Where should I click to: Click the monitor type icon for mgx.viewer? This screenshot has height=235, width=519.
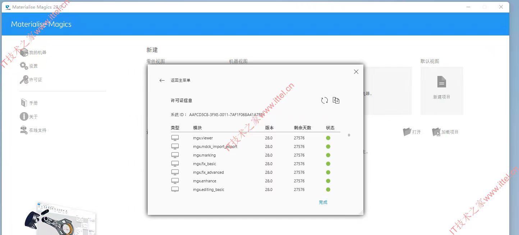[175, 138]
